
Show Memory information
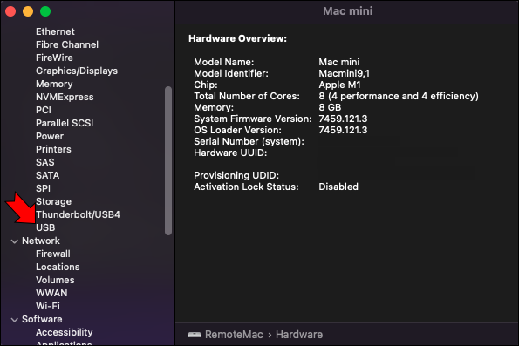[54, 84]
